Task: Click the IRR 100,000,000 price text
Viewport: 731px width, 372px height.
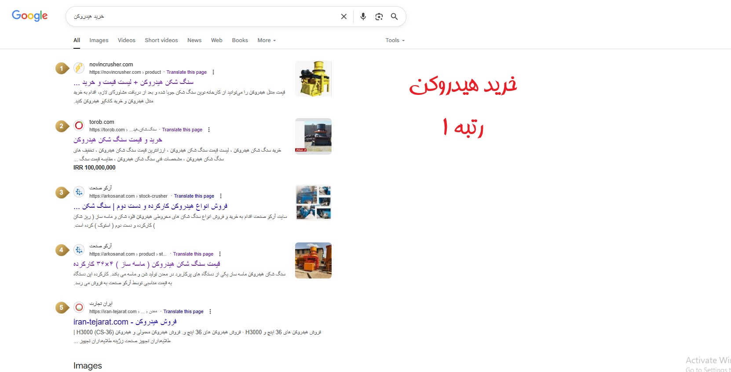Action: coord(95,167)
